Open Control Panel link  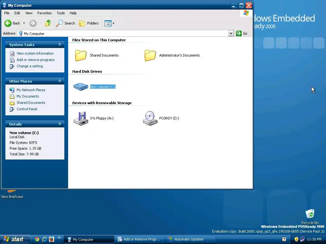27,109
